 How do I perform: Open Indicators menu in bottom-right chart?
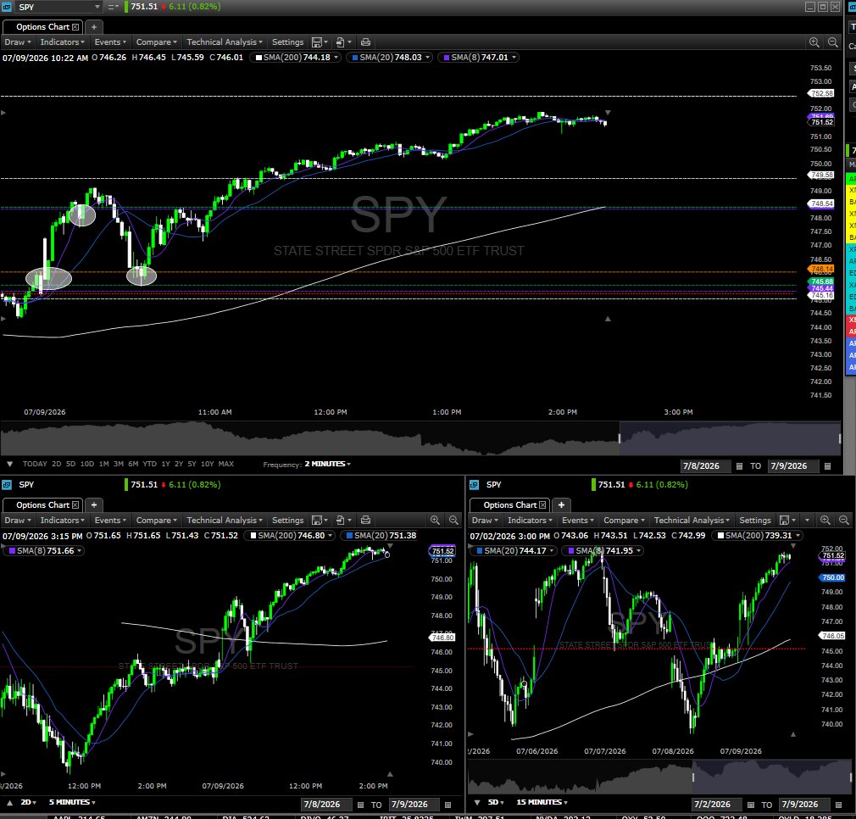point(530,521)
